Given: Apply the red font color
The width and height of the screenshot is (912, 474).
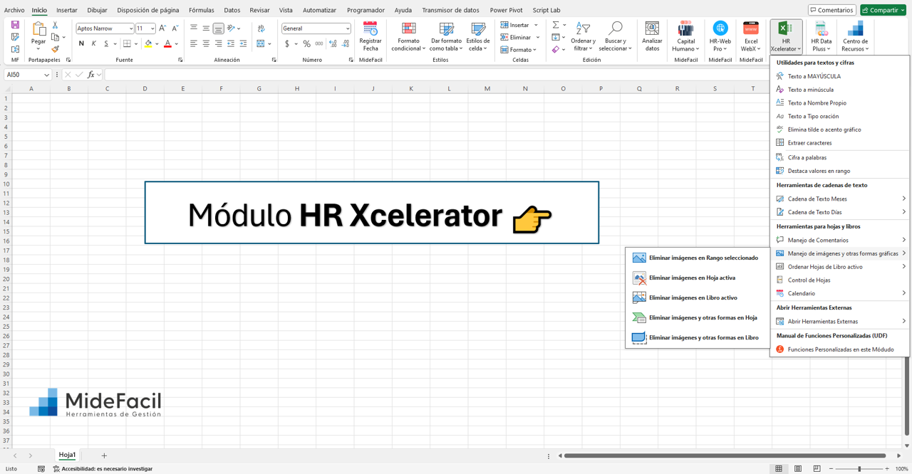Looking at the screenshot, I should [167, 44].
